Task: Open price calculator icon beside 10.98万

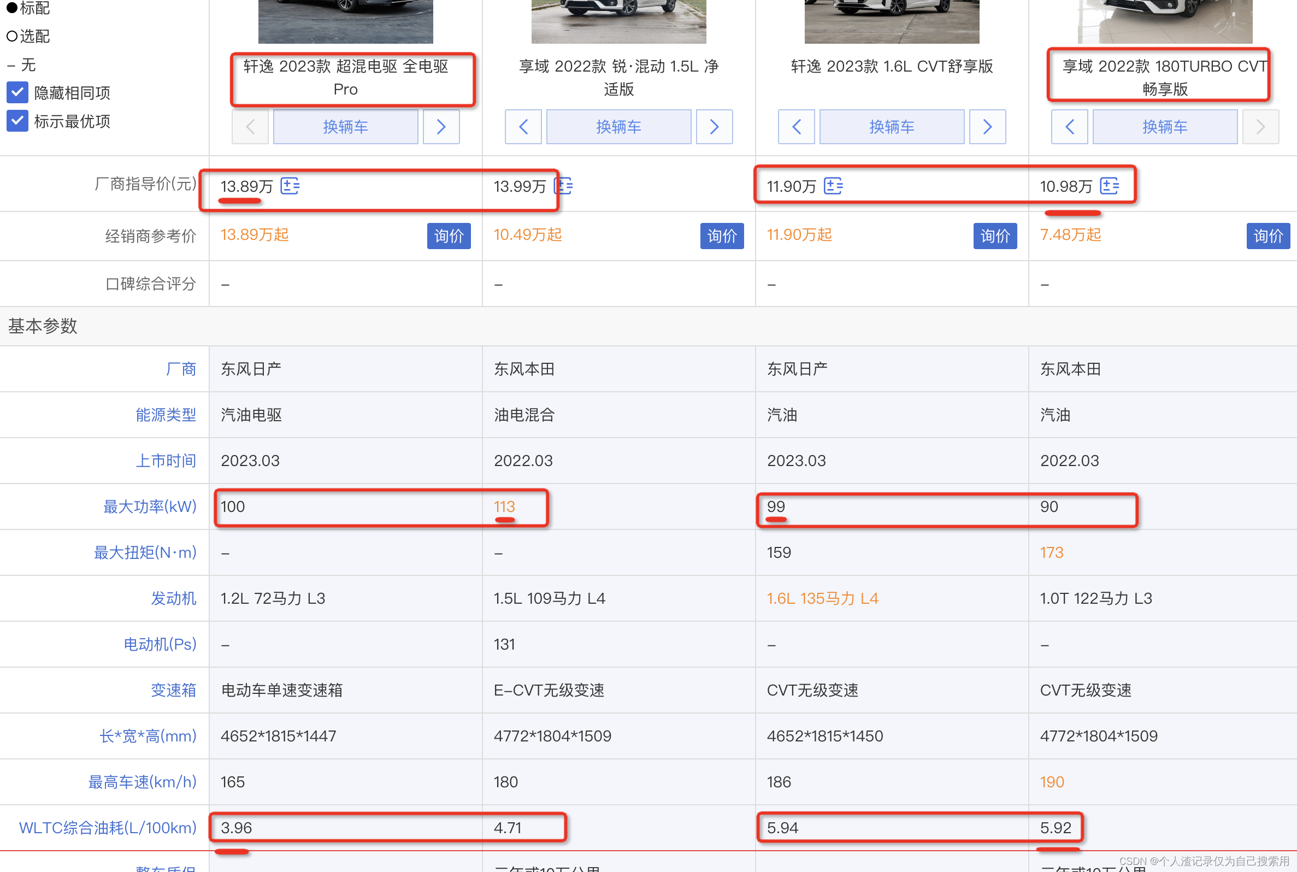Action: point(1109,186)
